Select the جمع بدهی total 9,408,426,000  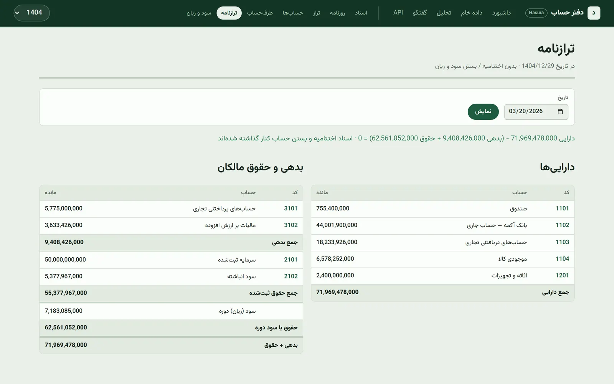pos(64,242)
